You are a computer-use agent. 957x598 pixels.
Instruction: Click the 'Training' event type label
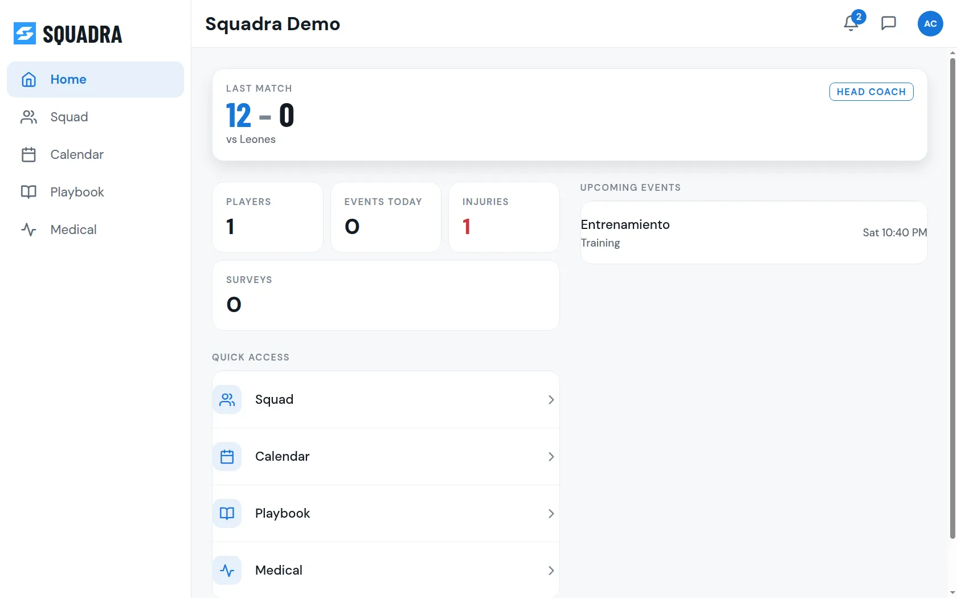(600, 243)
